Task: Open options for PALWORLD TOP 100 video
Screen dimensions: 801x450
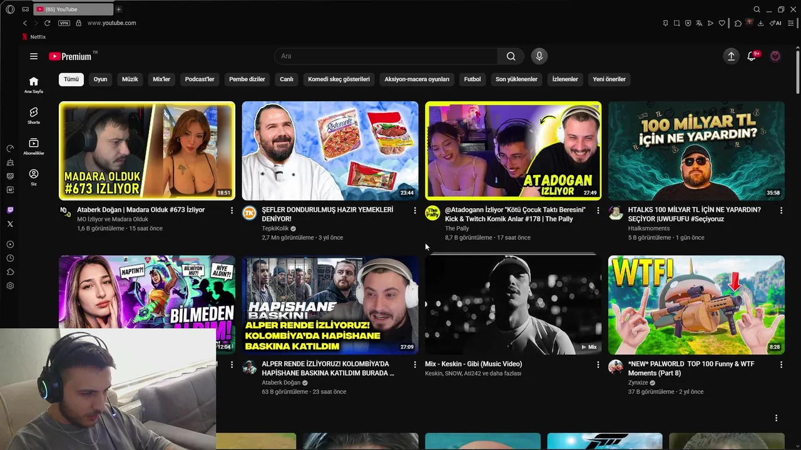Action: [781, 364]
